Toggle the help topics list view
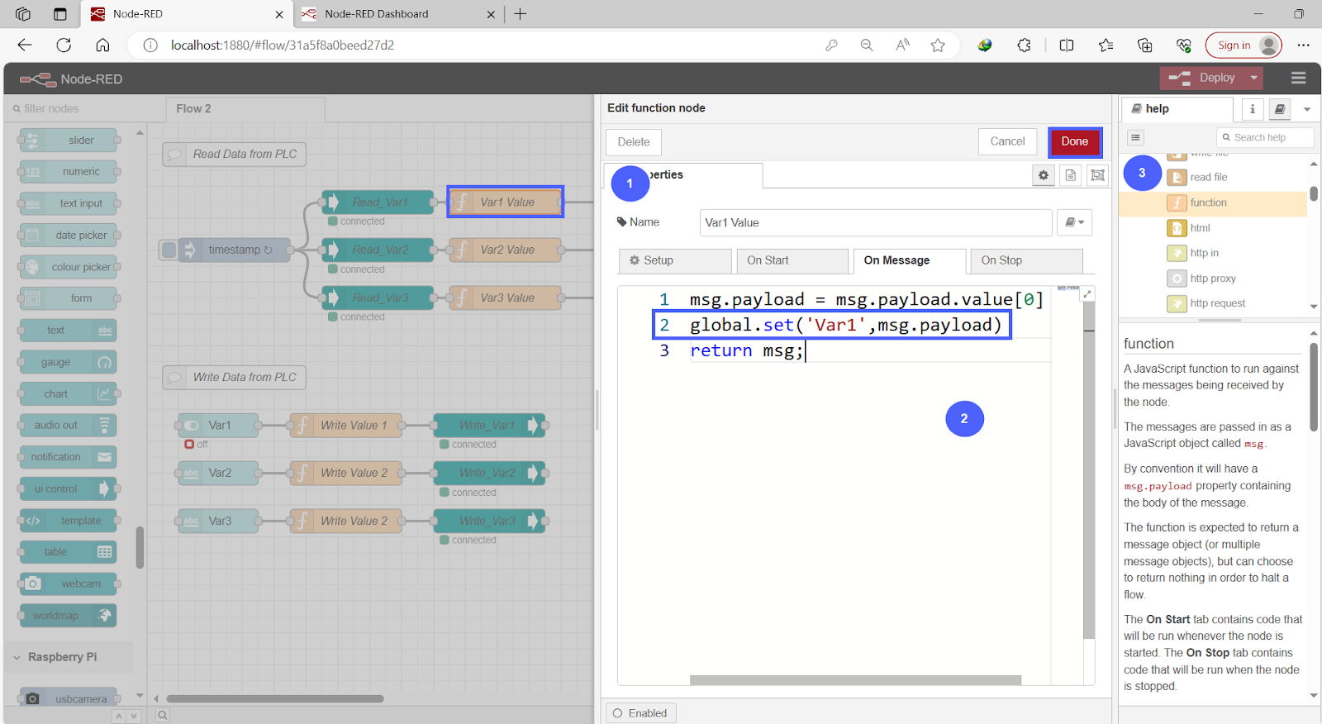 1136,138
